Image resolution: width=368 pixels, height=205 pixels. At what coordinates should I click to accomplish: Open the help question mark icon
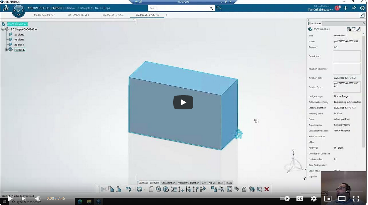pos(362,8)
